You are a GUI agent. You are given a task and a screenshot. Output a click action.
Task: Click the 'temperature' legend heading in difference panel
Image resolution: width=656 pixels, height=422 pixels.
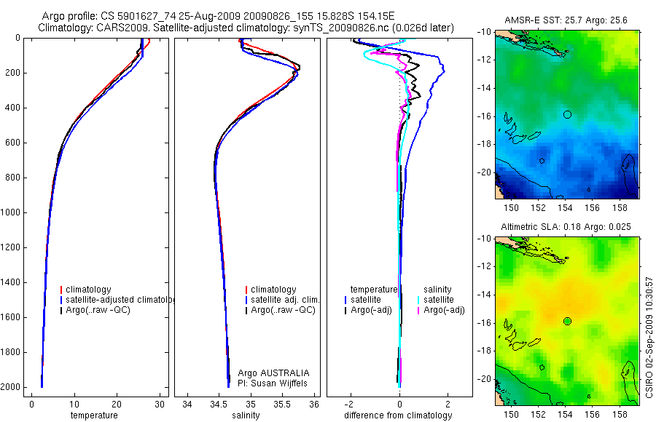click(374, 290)
